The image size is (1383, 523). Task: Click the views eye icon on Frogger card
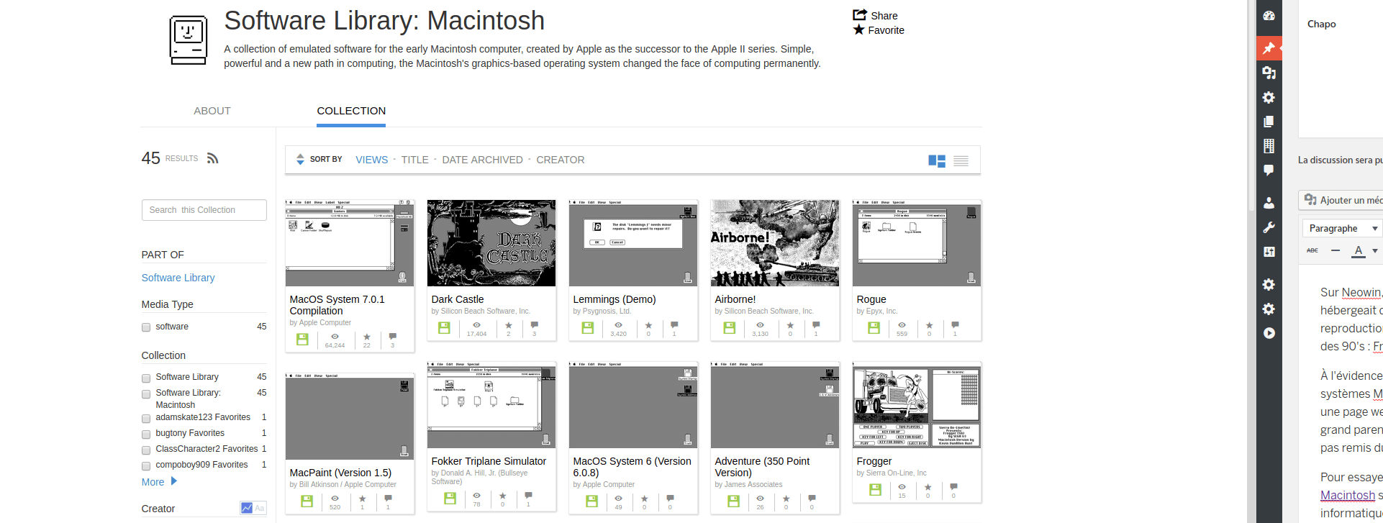(902, 487)
